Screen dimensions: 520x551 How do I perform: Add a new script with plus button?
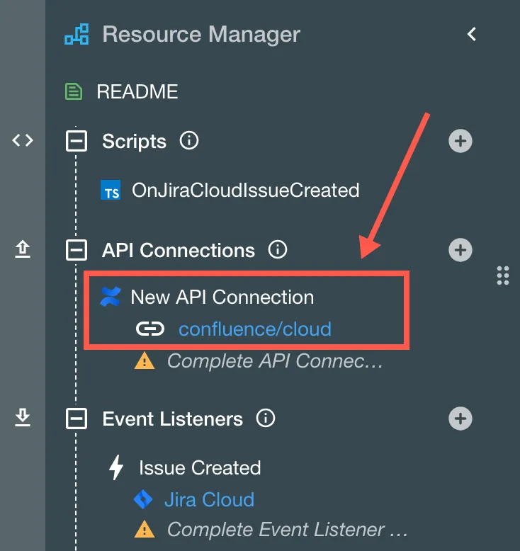(460, 141)
